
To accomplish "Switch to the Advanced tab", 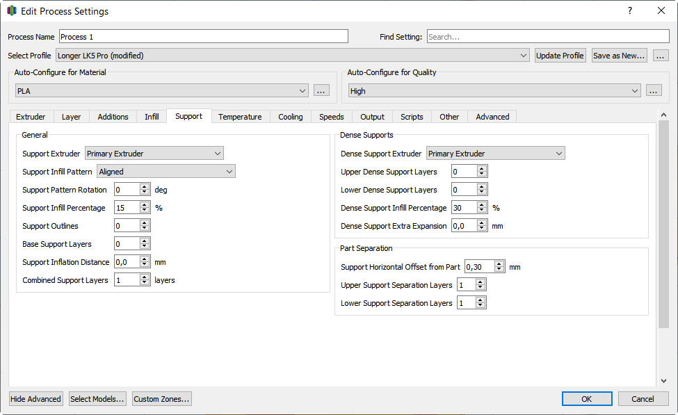I will [x=492, y=117].
